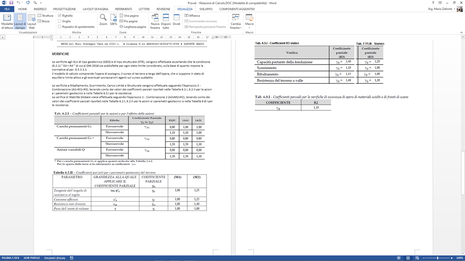Open Cambia finestra dropdown
The image size is (465, 261).
pos(236,22)
